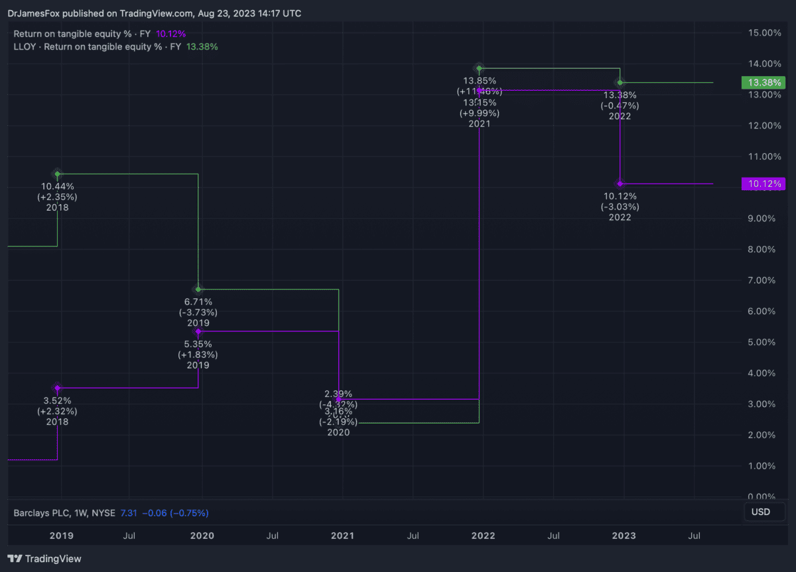Click the 2020 data label showing 3.16%
Image resolution: width=796 pixels, height=572 pixels.
(338, 412)
